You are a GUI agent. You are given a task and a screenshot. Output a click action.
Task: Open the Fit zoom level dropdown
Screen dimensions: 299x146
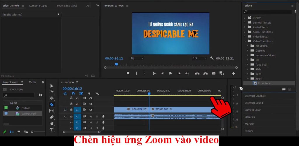coord(137,59)
